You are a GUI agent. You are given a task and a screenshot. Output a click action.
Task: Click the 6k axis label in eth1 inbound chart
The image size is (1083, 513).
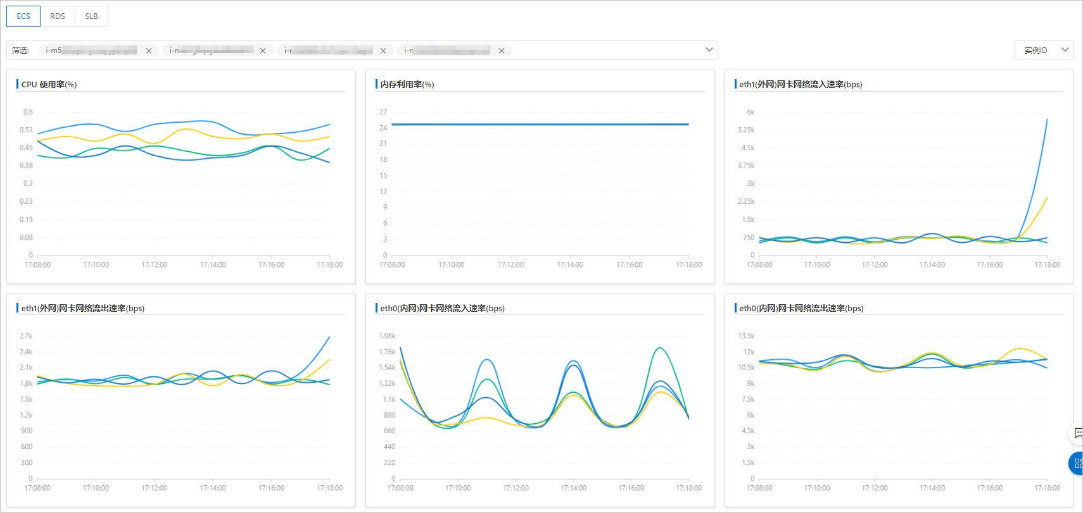(750, 112)
